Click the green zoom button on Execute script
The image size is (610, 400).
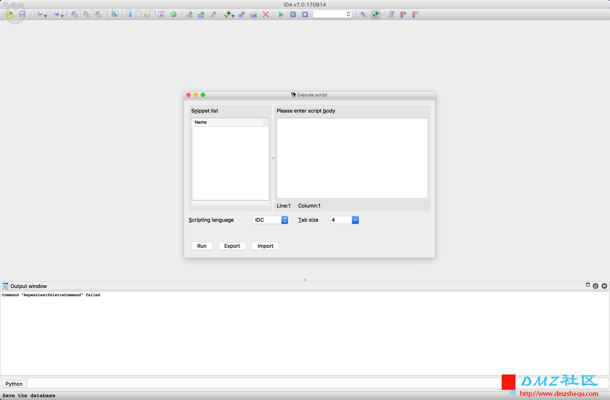[203, 95]
